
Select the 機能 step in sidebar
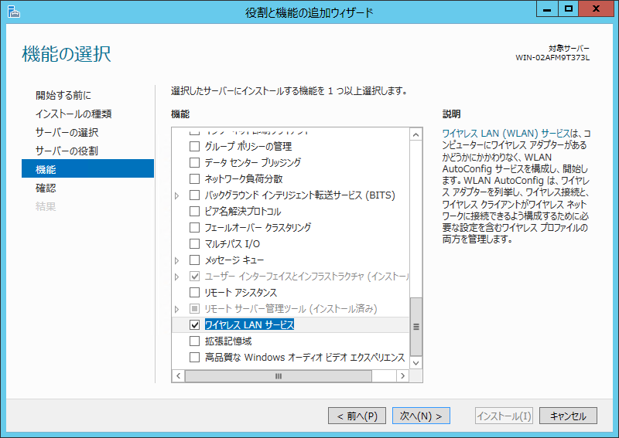click(x=87, y=168)
